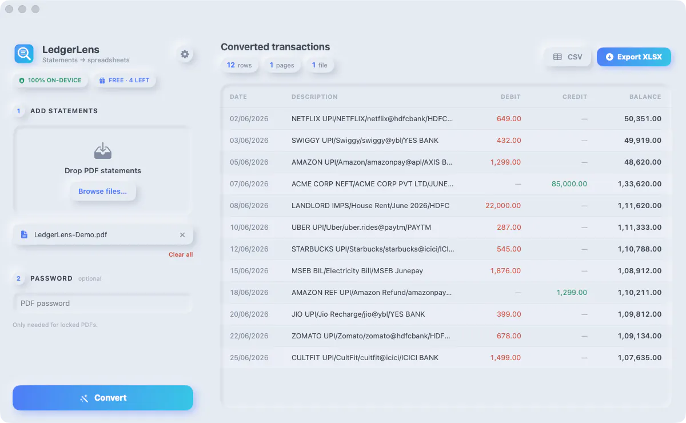Click the Convert button label
The height and width of the screenshot is (423, 686).
110,398
